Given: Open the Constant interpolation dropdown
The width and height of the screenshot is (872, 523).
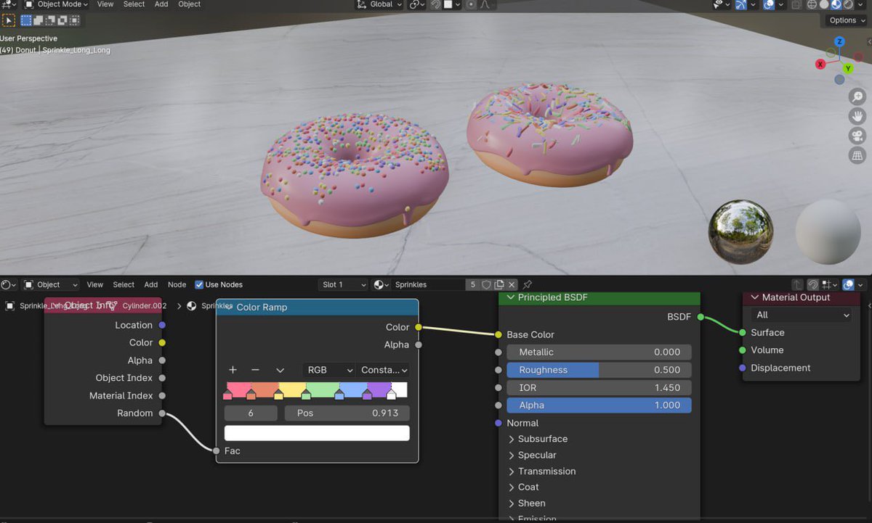Looking at the screenshot, I should (x=383, y=370).
